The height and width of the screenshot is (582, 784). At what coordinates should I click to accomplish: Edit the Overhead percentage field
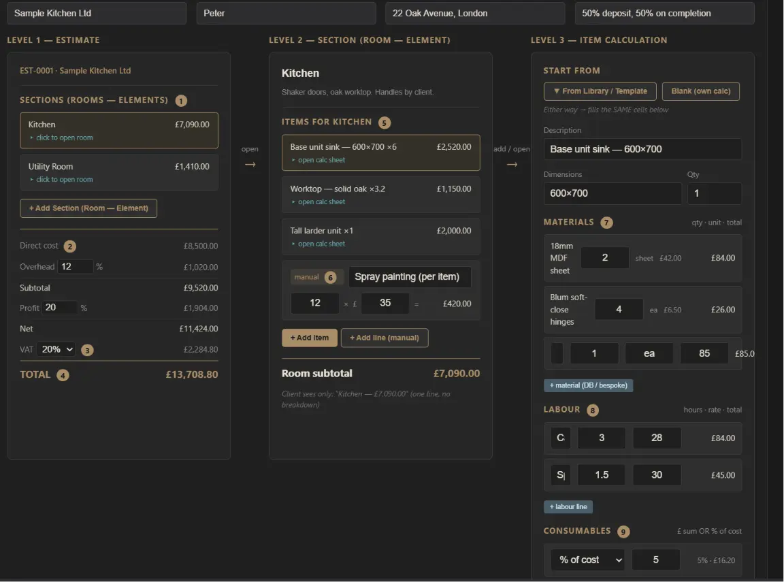pyautogui.click(x=75, y=267)
